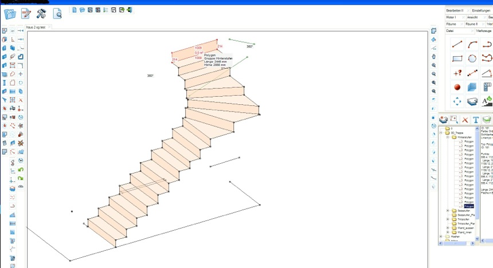
Task: Click the document search magnifier icon
Action: click(57, 13)
